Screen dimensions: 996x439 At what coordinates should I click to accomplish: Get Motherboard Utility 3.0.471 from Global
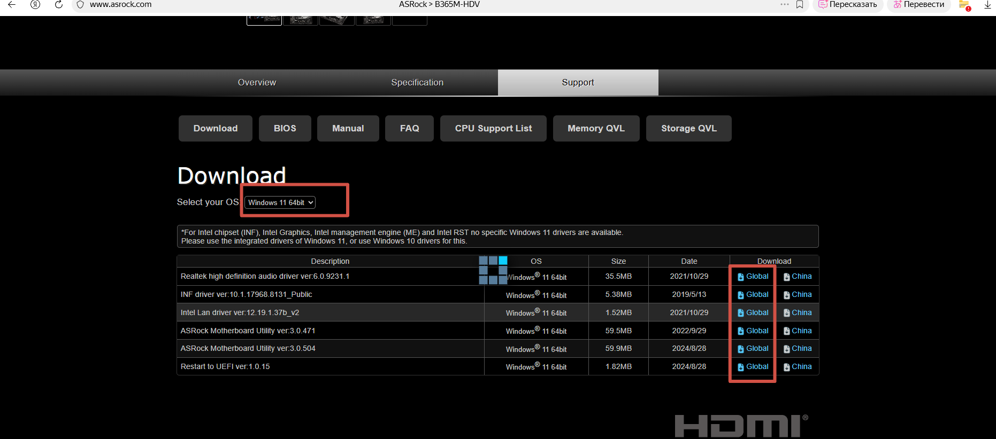(x=753, y=331)
